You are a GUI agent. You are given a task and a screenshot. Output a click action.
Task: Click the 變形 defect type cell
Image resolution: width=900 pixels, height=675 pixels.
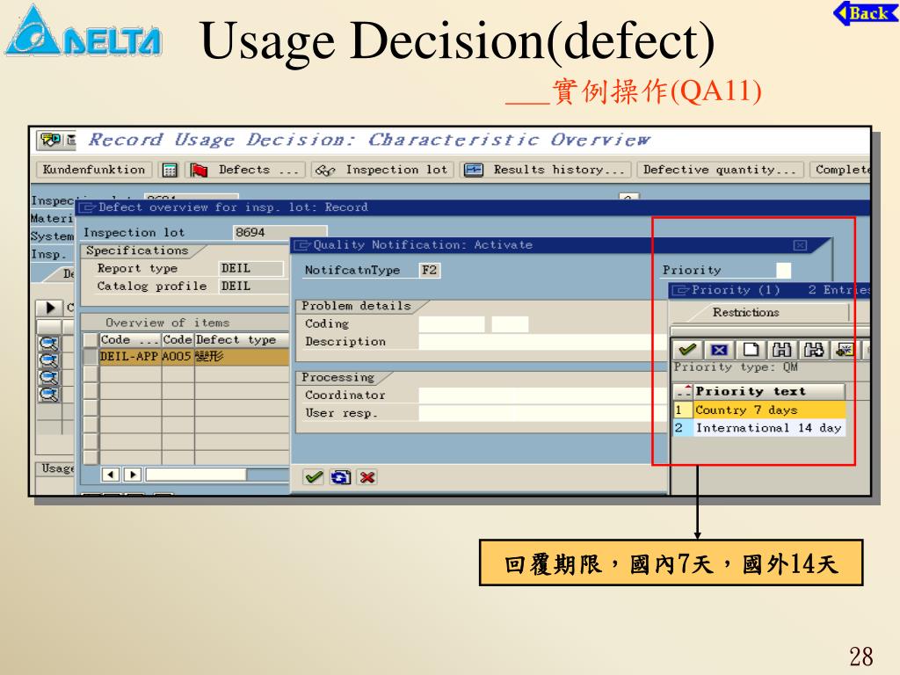point(241,357)
